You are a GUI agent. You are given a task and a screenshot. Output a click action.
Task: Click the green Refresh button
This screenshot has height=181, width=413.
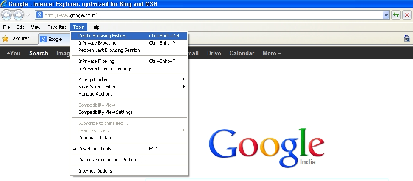[396, 15]
